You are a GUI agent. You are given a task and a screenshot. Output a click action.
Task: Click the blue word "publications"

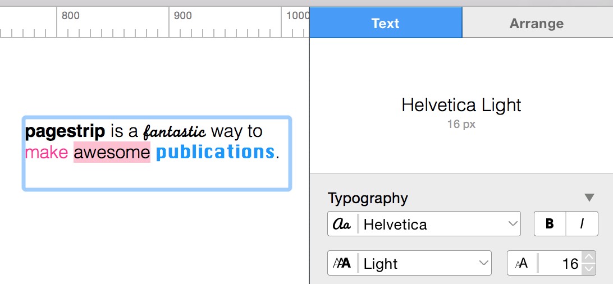tap(215, 152)
